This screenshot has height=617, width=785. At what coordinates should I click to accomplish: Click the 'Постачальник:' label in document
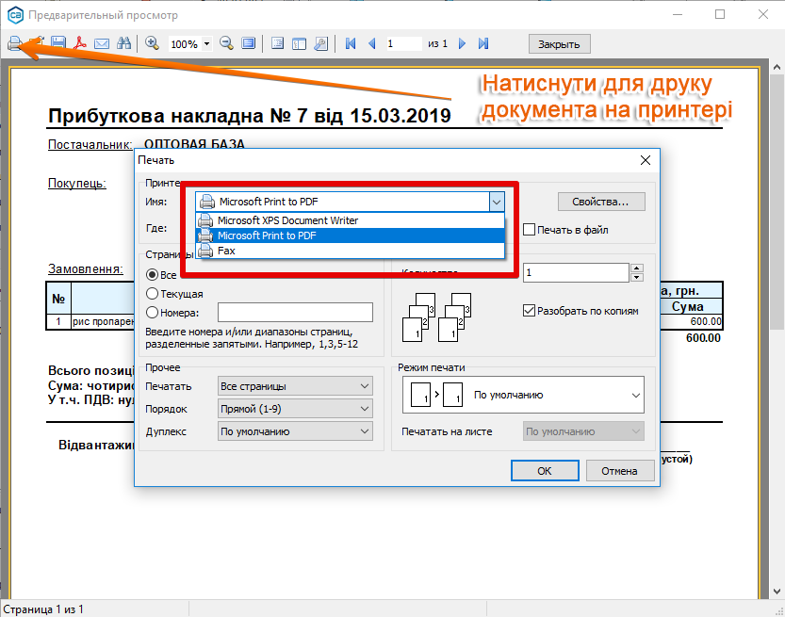tap(90, 145)
